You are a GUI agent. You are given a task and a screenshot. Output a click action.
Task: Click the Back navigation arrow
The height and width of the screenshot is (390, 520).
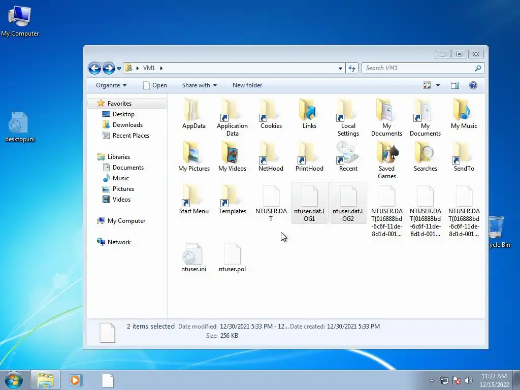[94, 69]
